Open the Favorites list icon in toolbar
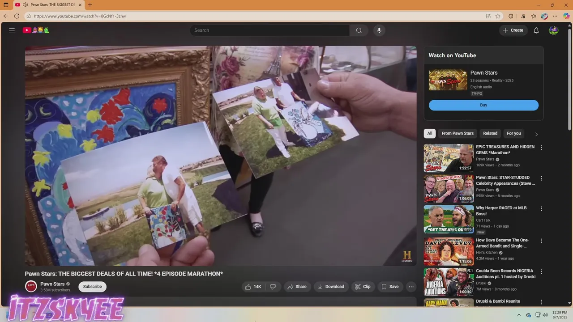Screen dimensions: 573x322 tap(534, 16)
